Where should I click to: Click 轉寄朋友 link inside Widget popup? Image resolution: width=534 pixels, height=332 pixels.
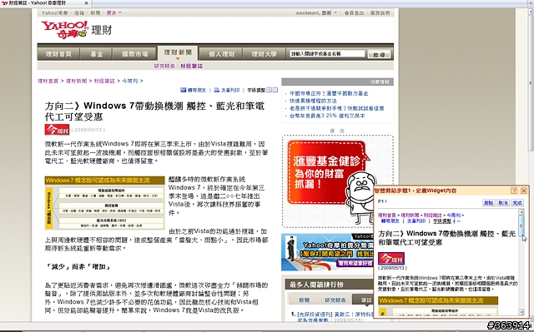click(390, 221)
